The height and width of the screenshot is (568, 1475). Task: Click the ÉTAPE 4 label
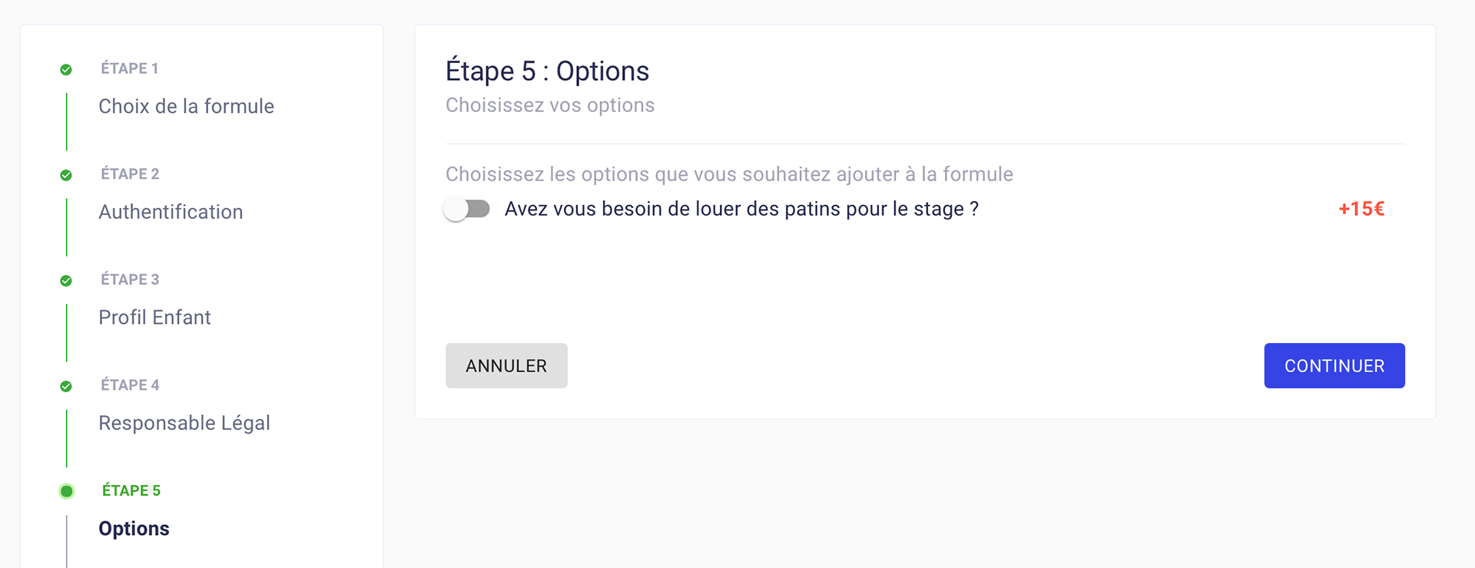(130, 385)
